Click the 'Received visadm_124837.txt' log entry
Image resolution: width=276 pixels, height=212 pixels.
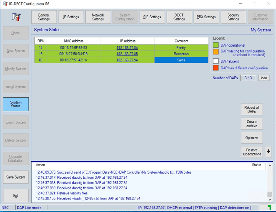(88, 198)
